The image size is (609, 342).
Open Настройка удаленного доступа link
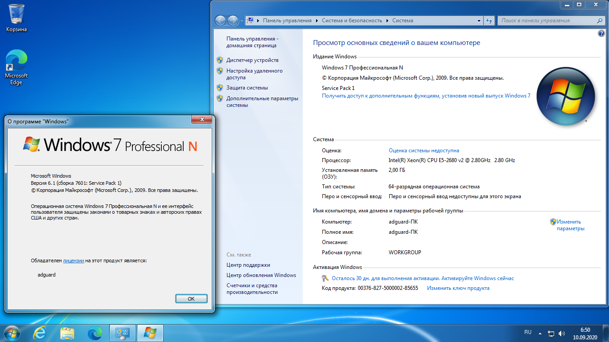click(x=254, y=74)
